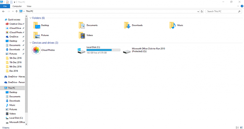Screen dimensions: 244x129
Task: Go up one level with Up arrow
Action: tap(17, 11)
